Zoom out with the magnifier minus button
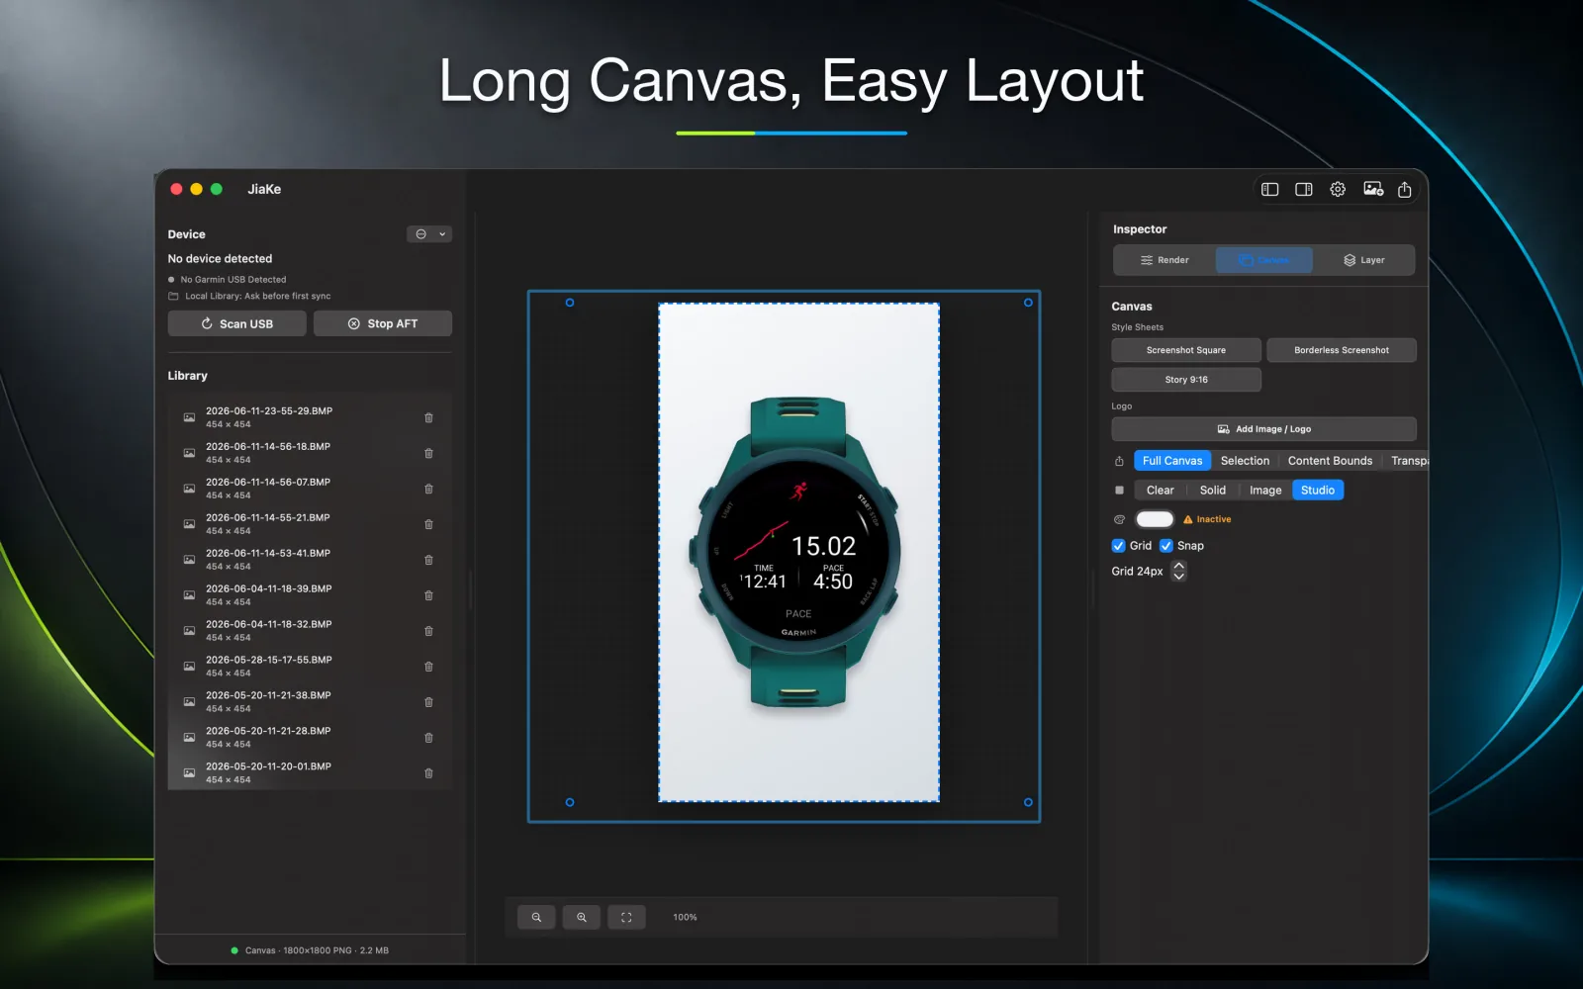The image size is (1583, 989). click(x=536, y=917)
